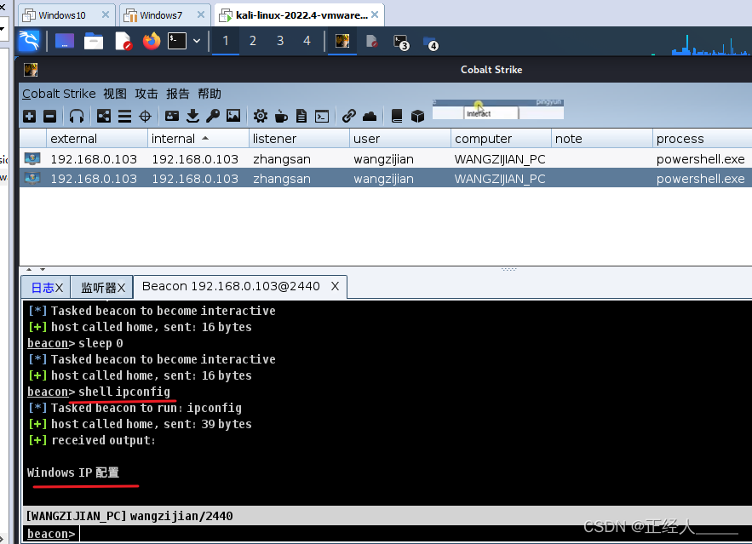Open credentials view ID card icon
The width and height of the screenshot is (752, 544).
tap(172, 116)
